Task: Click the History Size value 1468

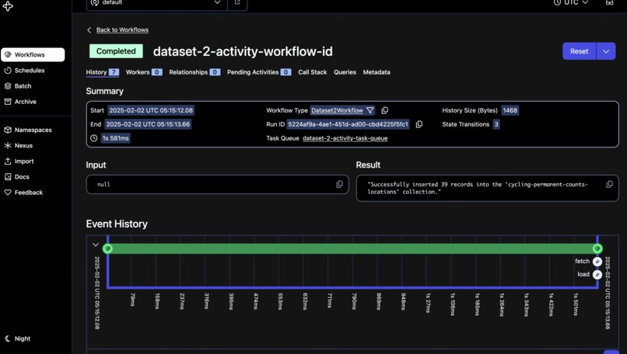Action: tap(510, 110)
